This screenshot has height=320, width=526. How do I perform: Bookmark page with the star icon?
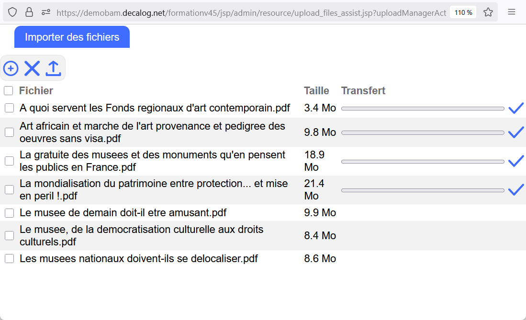tap(488, 12)
